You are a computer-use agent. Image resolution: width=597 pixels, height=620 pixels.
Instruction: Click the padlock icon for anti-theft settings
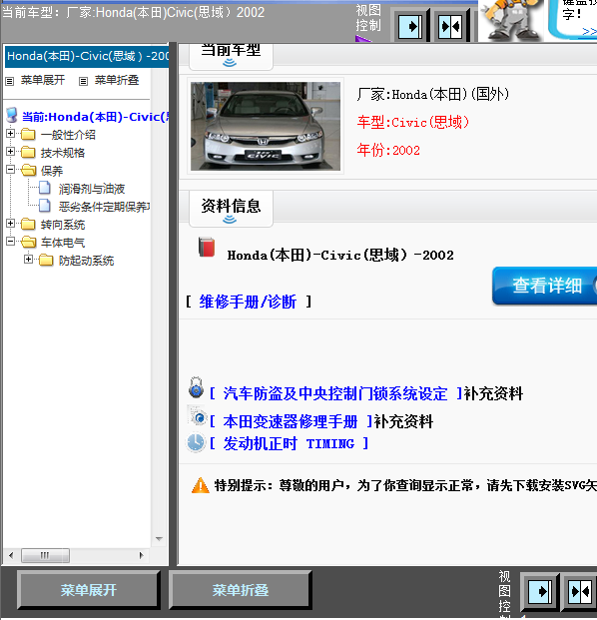pyautogui.click(x=196, y=387)
